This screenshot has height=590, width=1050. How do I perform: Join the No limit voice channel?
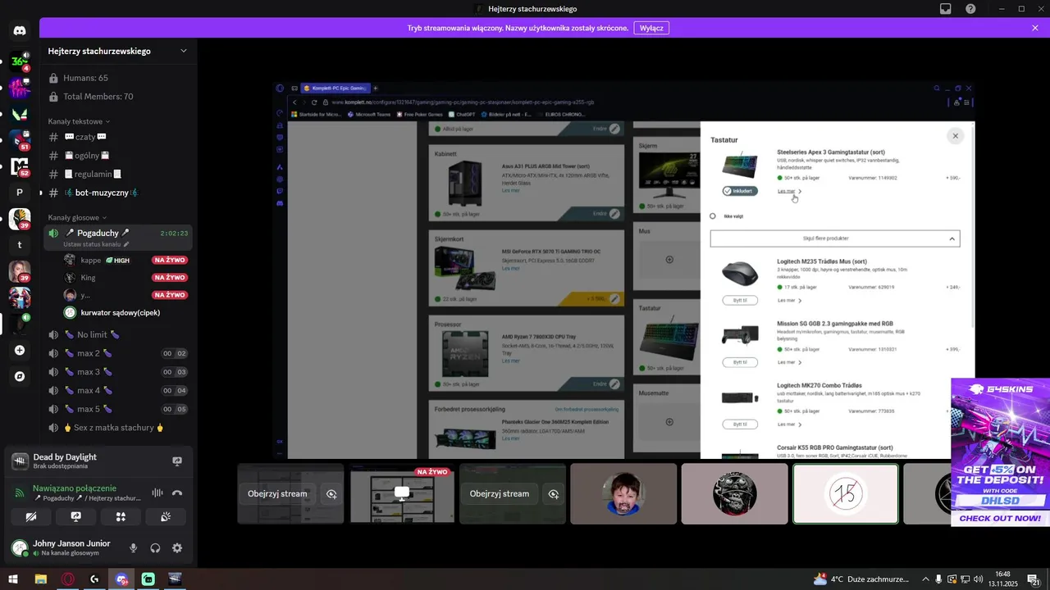118,335
